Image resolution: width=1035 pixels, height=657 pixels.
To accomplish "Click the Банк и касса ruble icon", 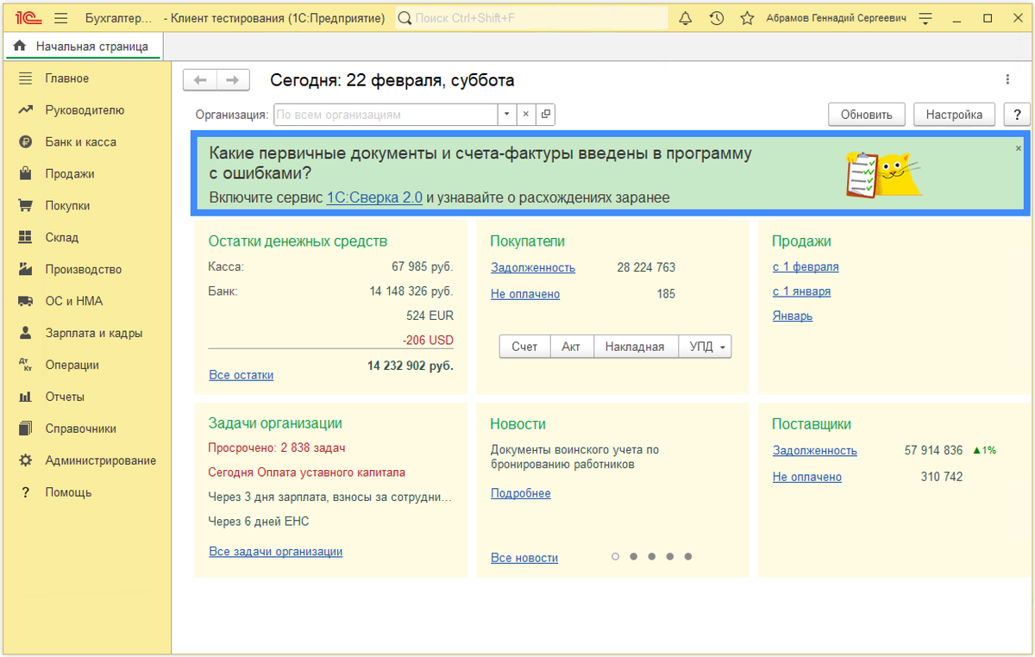I will click(x=26, y=142).
